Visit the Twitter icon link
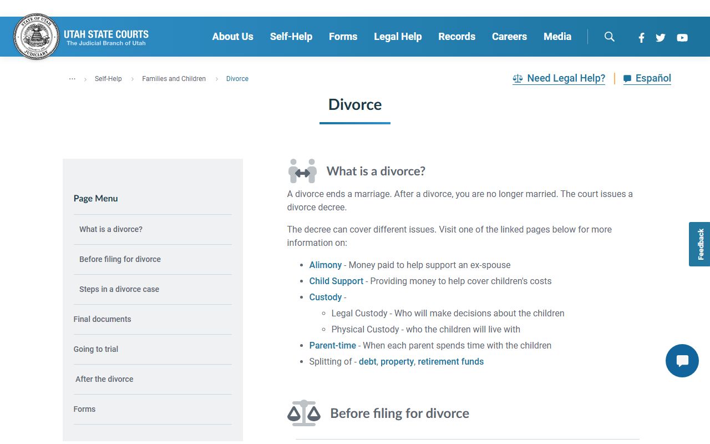The height and width of the screenshot is (444, 710). [660, 38]
